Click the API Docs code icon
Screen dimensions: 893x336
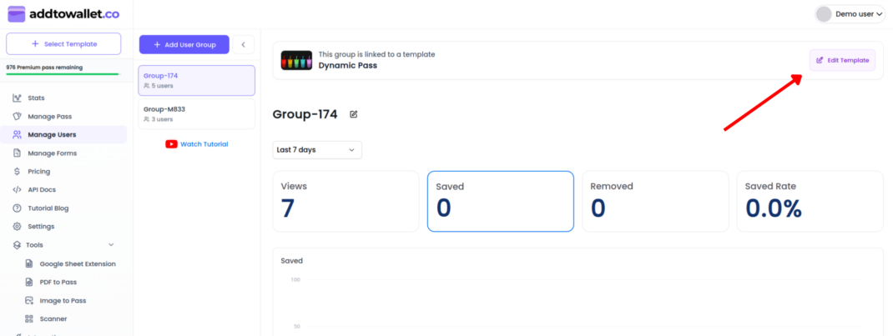18,190
